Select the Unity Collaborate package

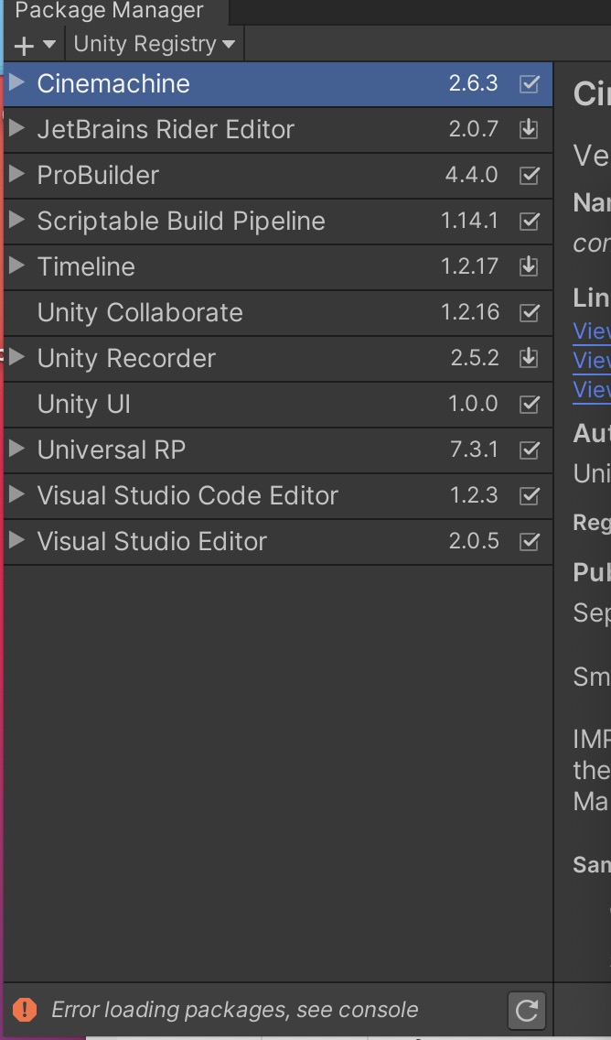coord(278,312)
